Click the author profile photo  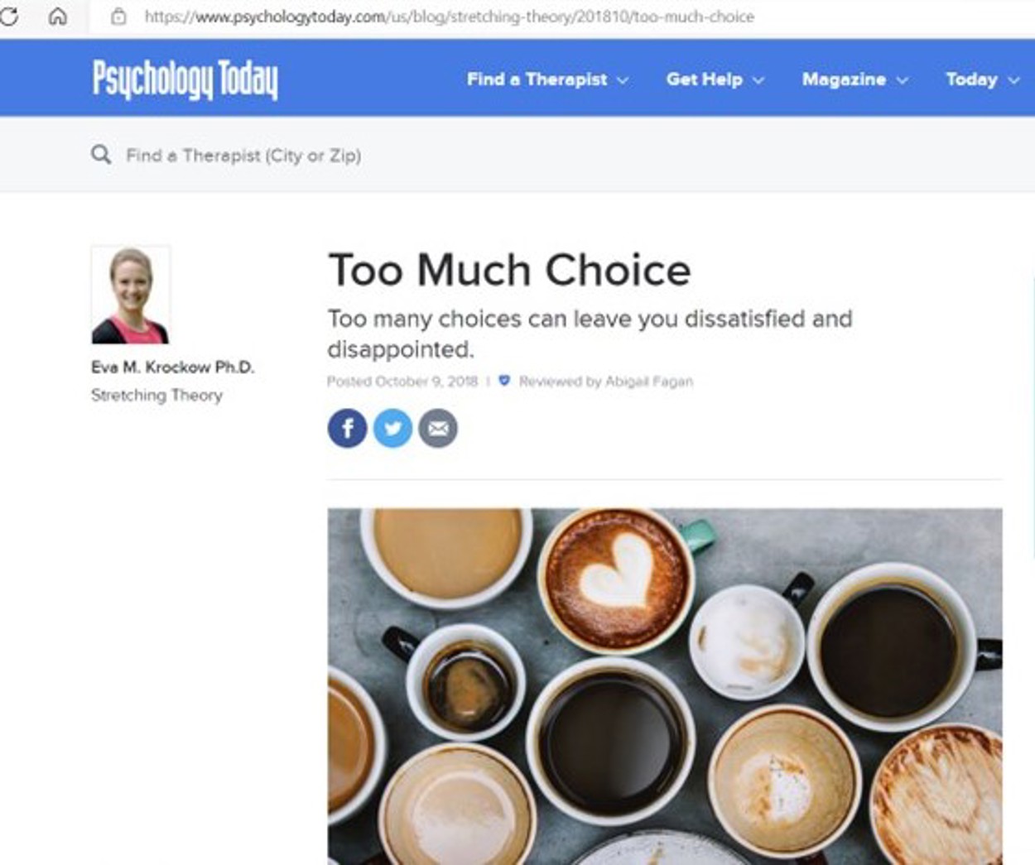(130, 295)
